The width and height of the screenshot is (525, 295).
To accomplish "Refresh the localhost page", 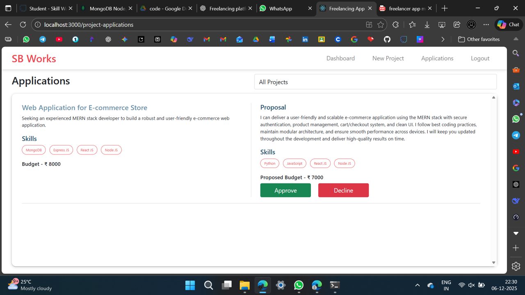I will pyautogui.click(x=23, y=25).
